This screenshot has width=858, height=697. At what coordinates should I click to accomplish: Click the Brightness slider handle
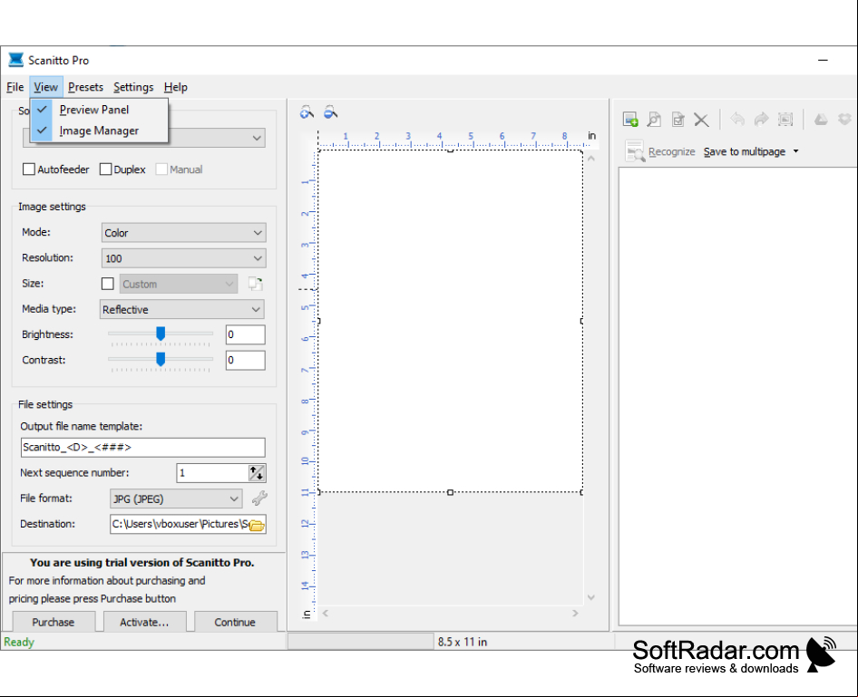(x=161, y=334)
